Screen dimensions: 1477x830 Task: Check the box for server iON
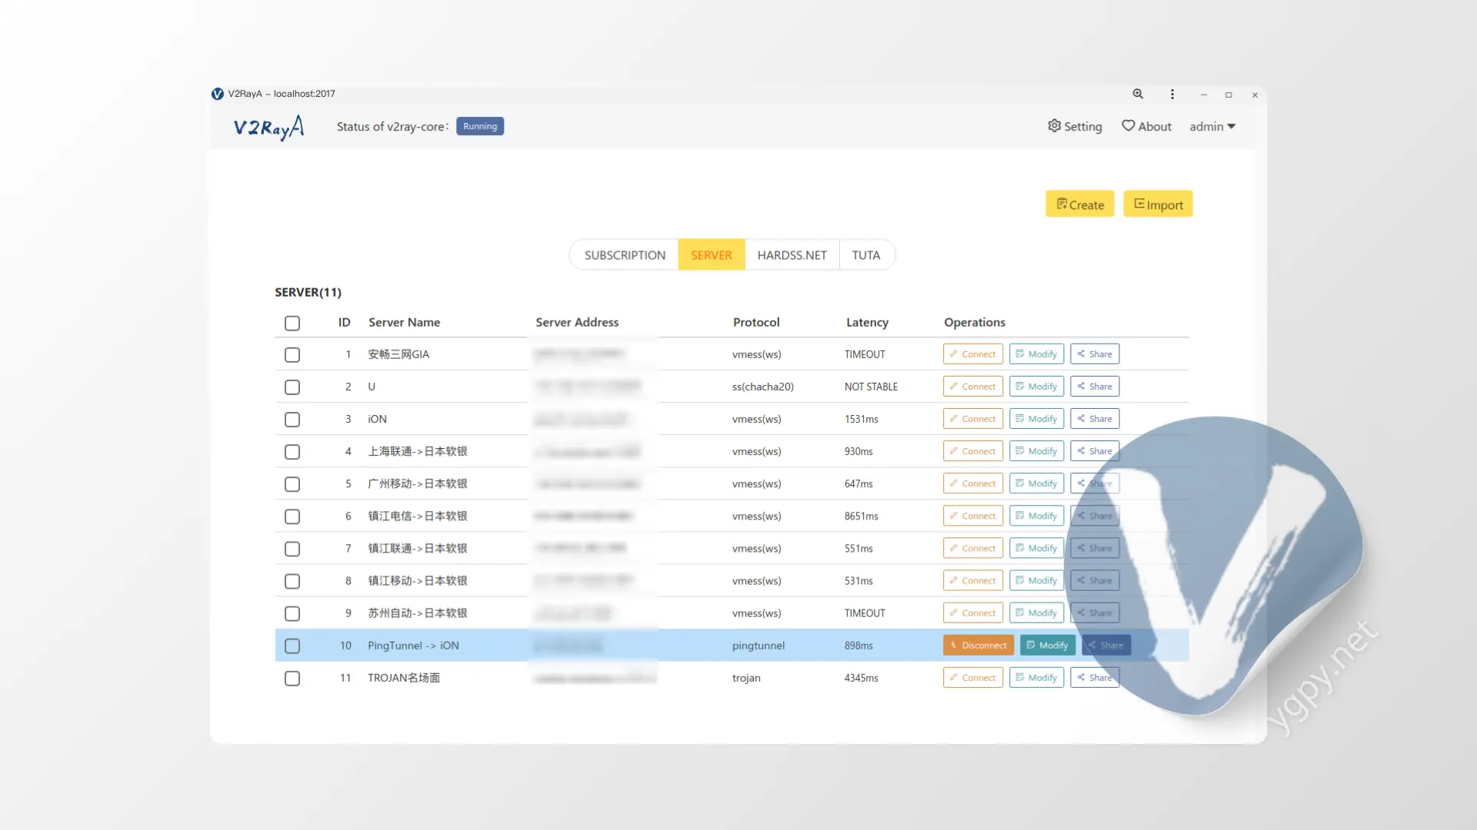point(292,420)
